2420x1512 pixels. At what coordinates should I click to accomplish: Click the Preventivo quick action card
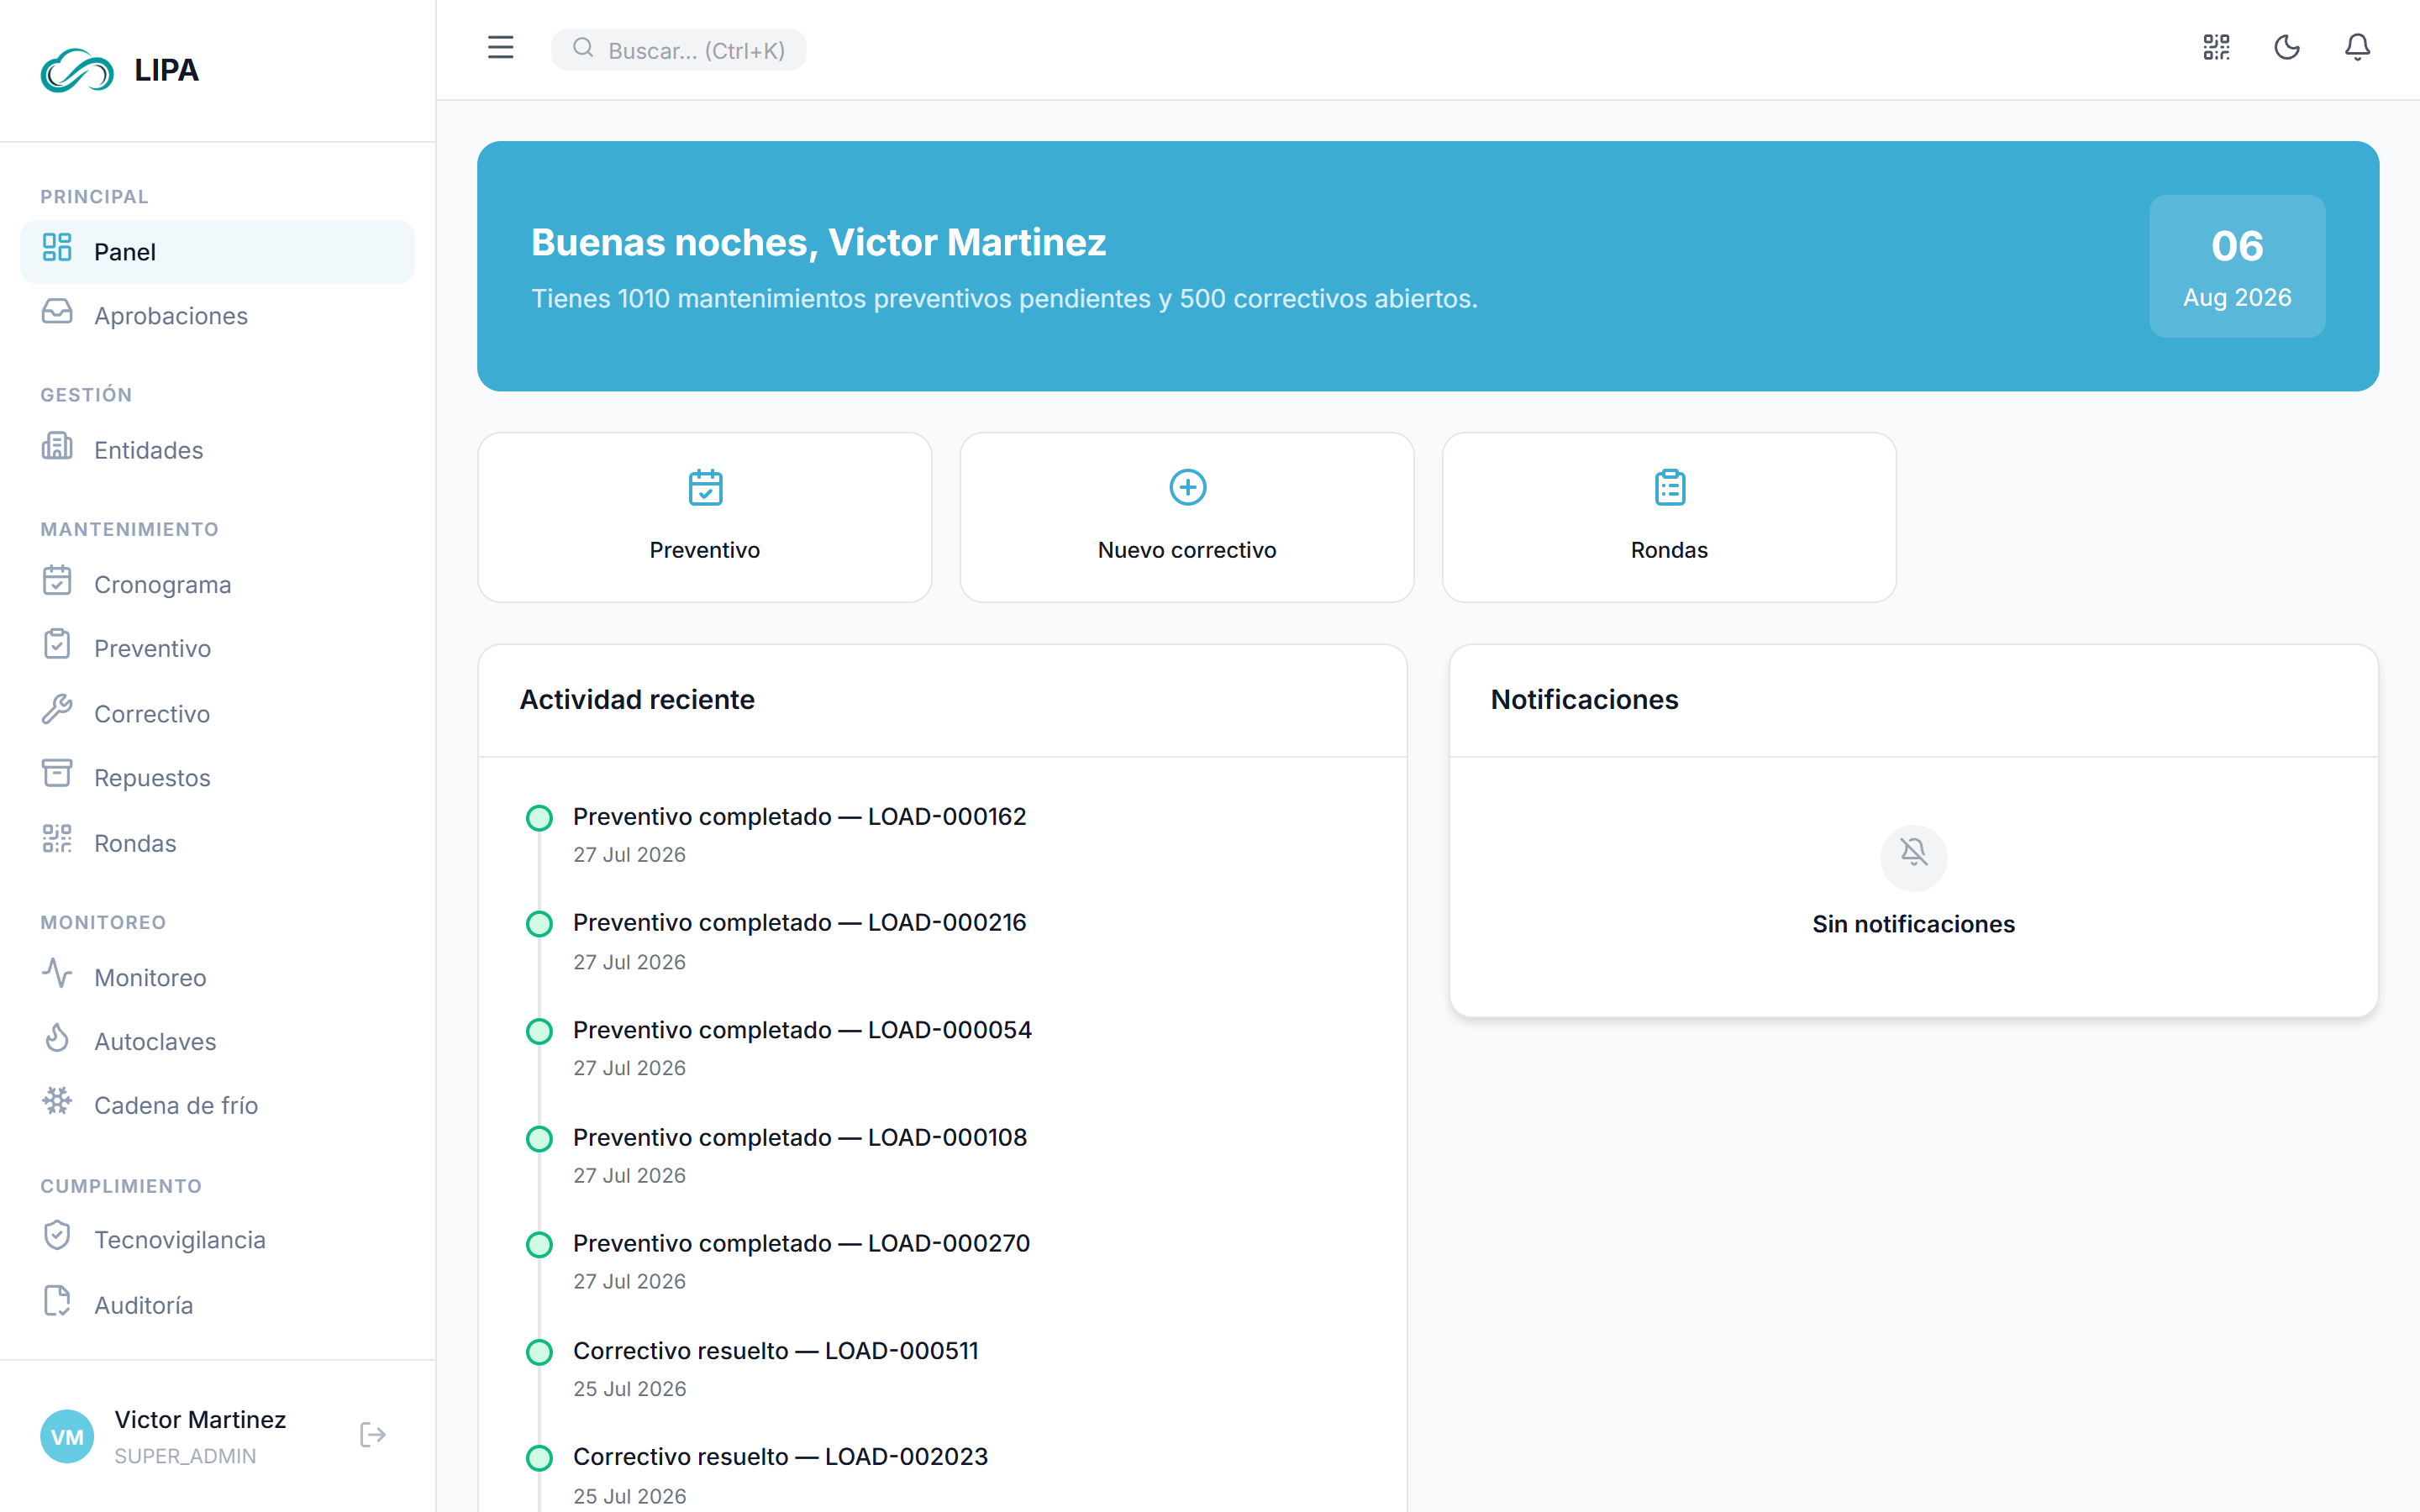705,517
